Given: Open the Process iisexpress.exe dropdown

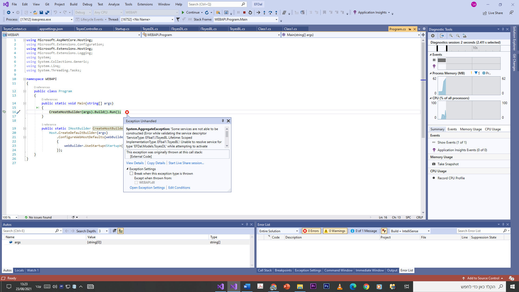Looking at the screenshot, I should coord(72,19).
